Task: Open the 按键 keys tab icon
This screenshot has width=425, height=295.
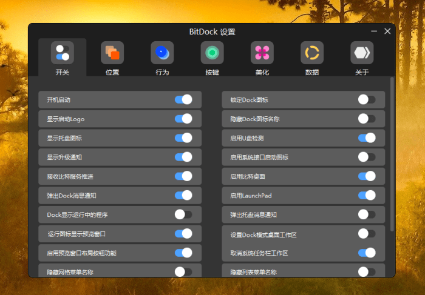Action: 212,53
